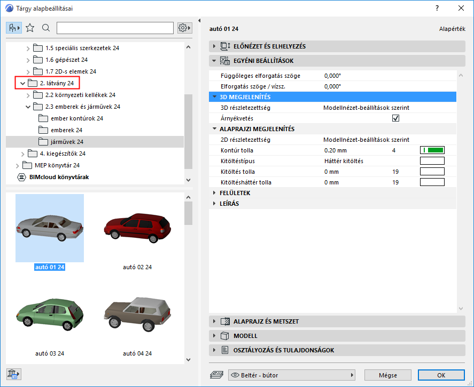Open the search settings gear menu

184,28
